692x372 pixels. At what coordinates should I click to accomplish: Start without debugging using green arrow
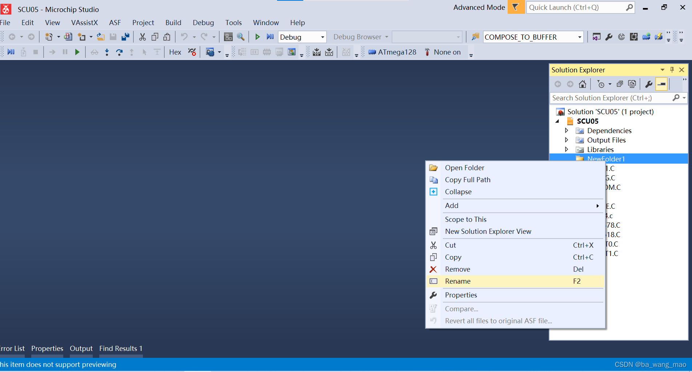tap(257, 37)
